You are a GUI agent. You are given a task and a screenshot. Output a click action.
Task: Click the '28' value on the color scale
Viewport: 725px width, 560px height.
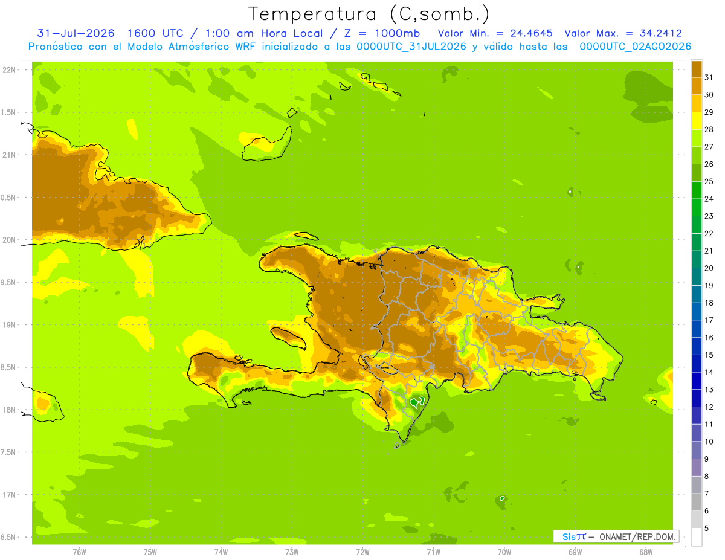pos(709,129)
